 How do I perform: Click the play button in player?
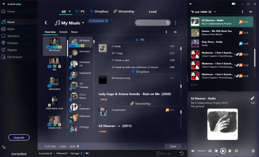[x=223, y=151]
